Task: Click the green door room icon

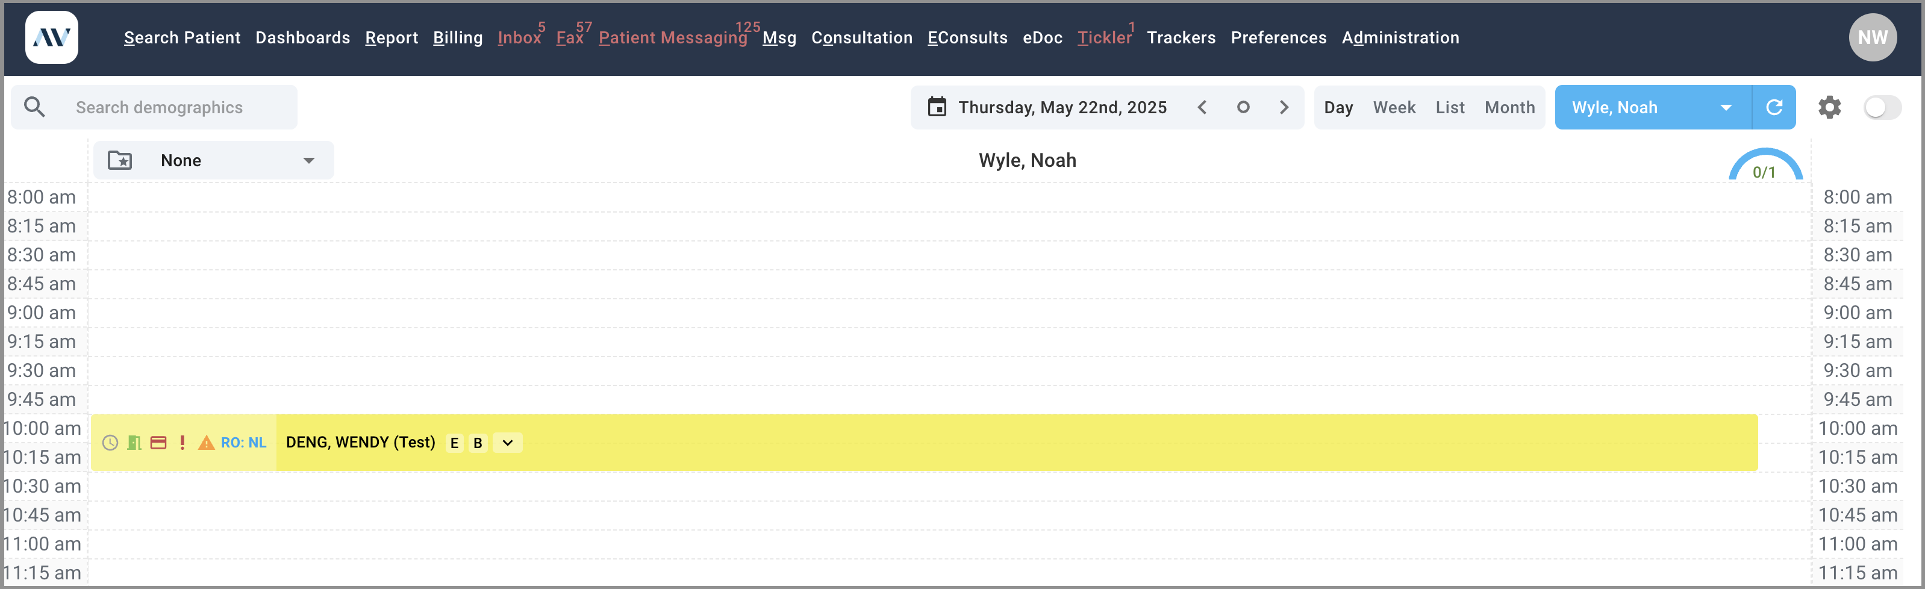Action: [x=134, y=443]
